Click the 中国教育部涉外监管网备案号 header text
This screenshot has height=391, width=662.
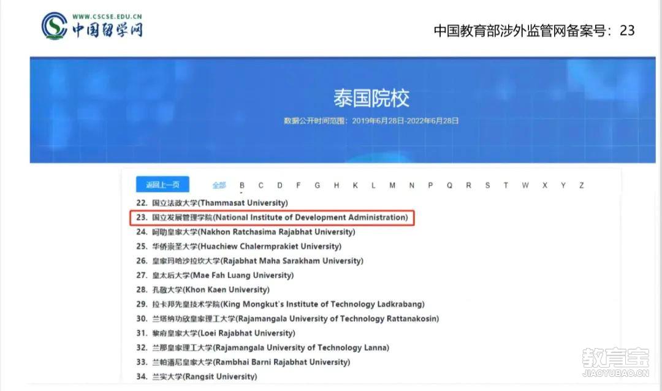click(534, 31)
